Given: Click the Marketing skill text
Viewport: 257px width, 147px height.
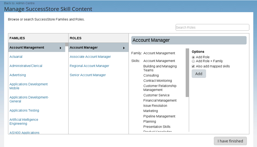Looking at the screenshot, I should pos(151,111).
